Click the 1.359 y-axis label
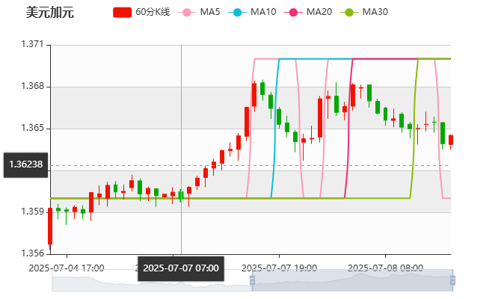This screenshot has width=501, height=299. click(32, 212)
